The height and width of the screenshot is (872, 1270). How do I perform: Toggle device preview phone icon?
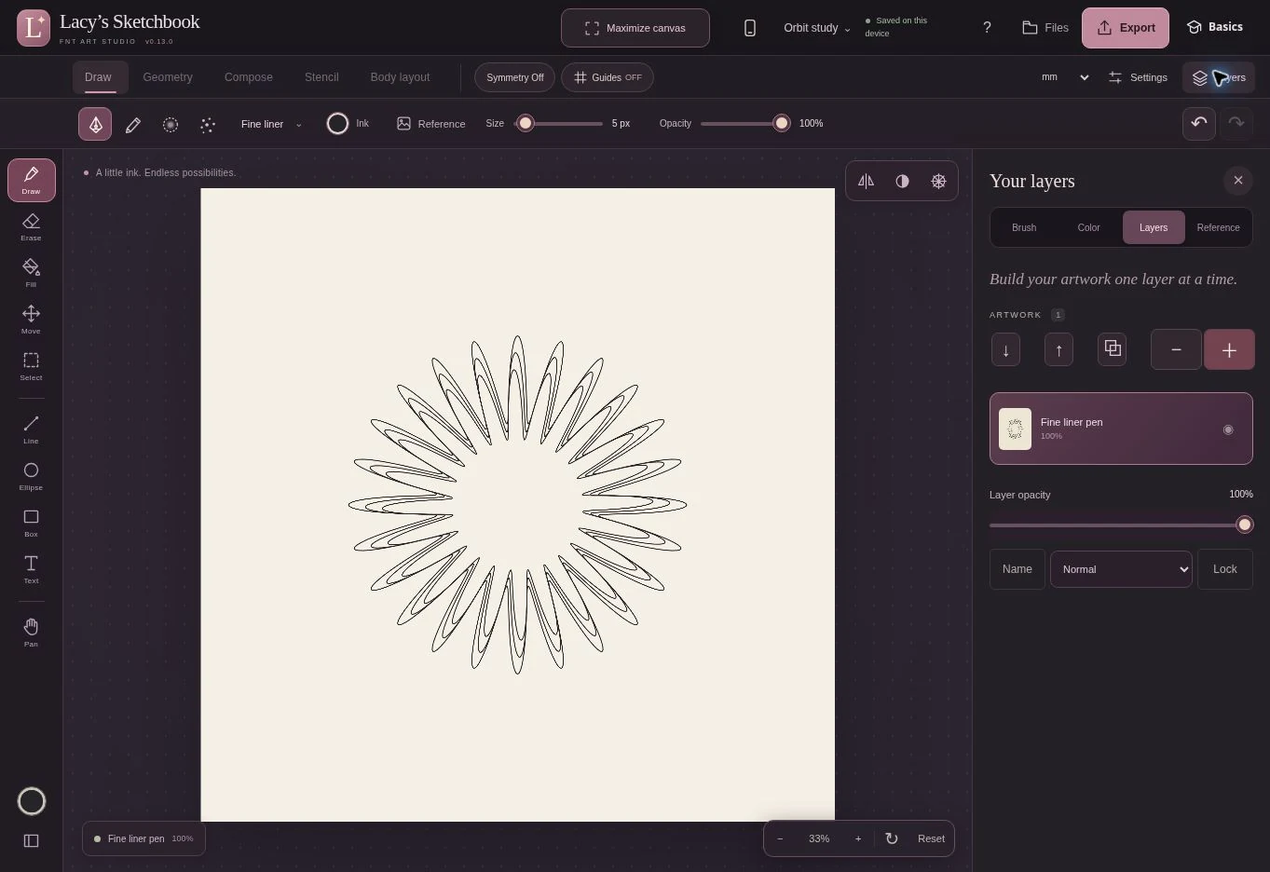coord(750,28)
